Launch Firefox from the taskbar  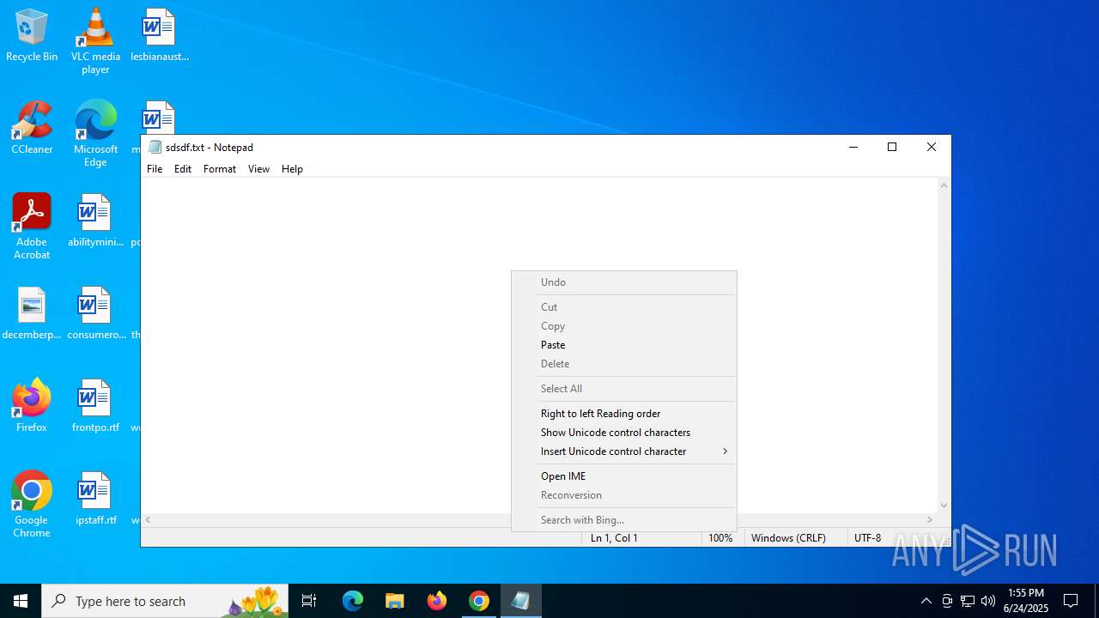click(437, 601)
